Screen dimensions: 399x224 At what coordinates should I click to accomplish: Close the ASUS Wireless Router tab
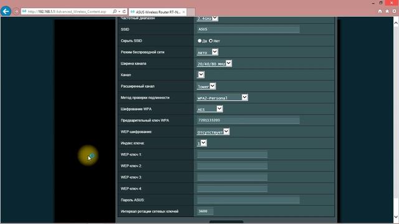183,12
